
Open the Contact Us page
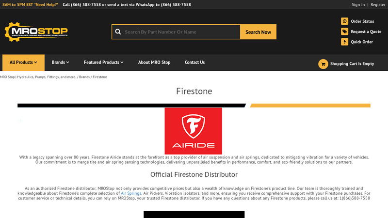pyautogui.click(x=195, y=62)
